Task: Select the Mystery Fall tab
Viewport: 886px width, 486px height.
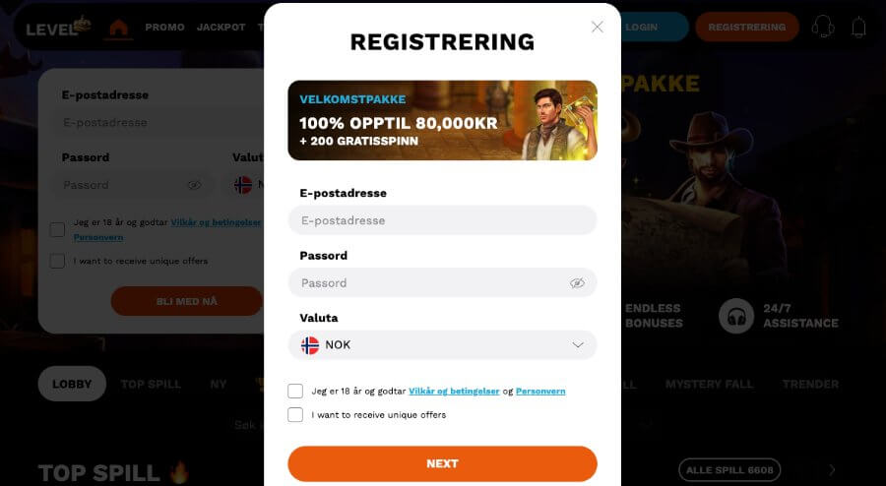Action: pos(708,384)
